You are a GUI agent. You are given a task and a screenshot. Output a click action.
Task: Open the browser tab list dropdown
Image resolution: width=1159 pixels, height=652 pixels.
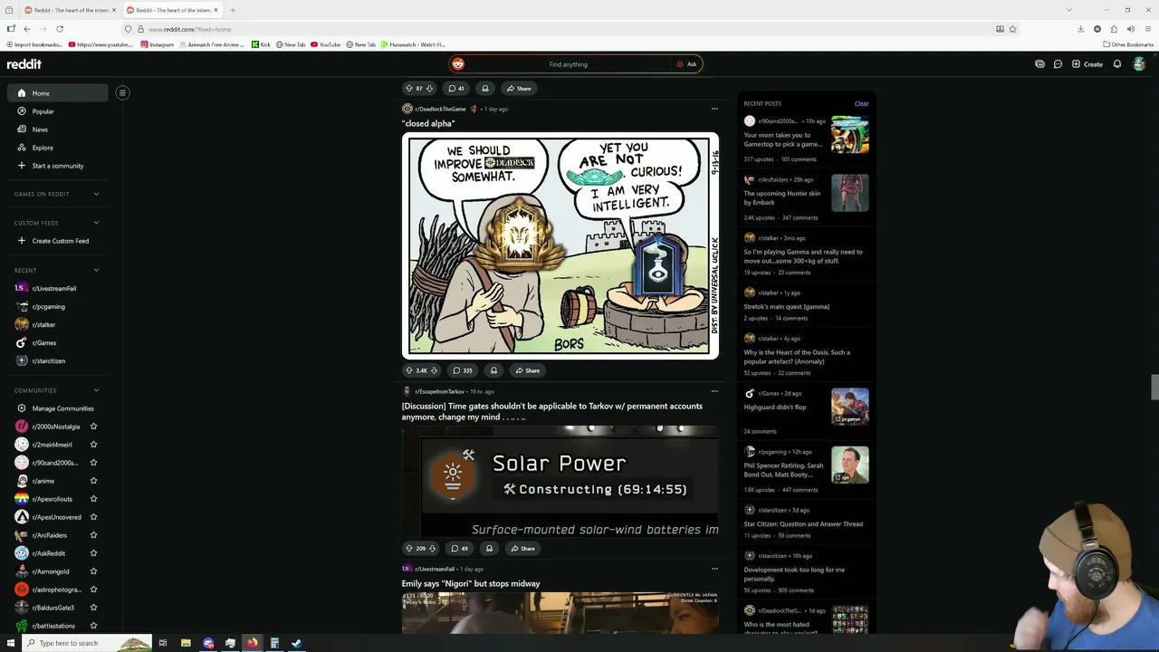pyautogui.click(x=1068, y=10)
